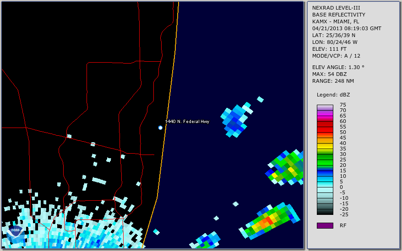402x251 pixels.
Task: Click the MAX: 54 DBZ line
Action: (x=330, y=74)
